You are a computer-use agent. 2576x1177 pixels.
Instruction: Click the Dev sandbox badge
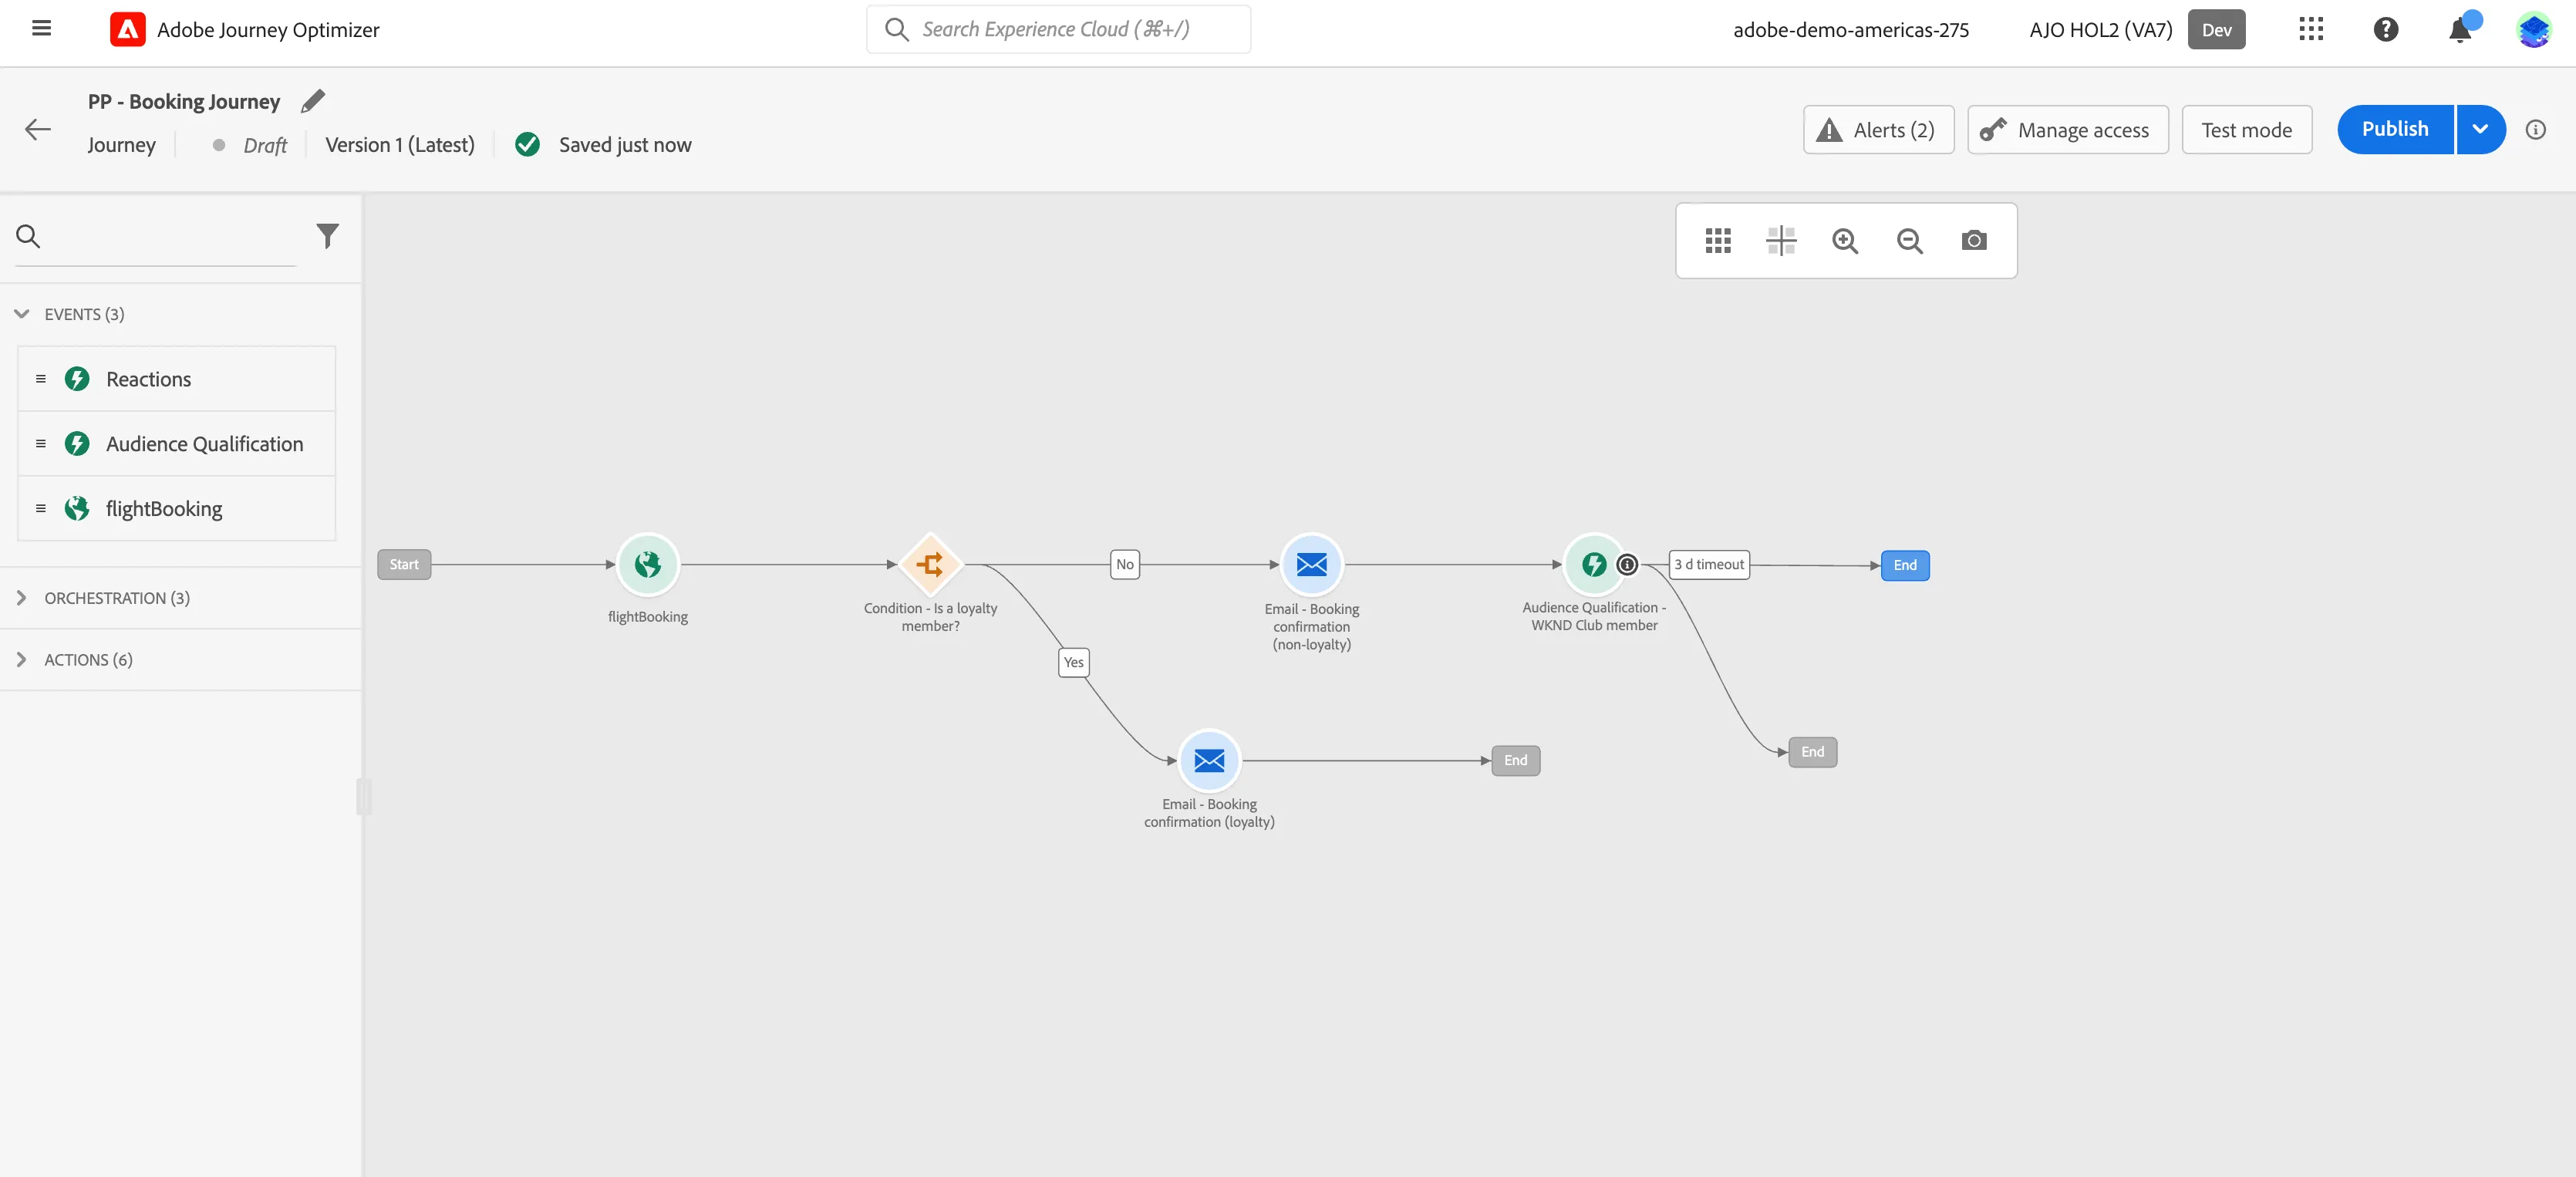tap(2216, 30)
